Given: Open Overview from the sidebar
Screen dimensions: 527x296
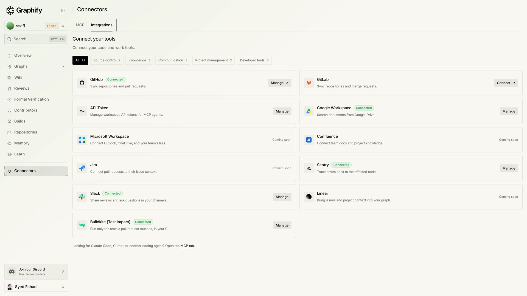Looking at the screenshot, I should (x=36, y=55).
